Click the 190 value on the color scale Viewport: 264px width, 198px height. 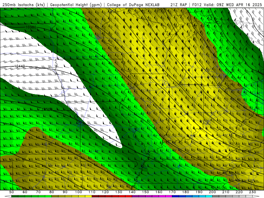[199, 192]
